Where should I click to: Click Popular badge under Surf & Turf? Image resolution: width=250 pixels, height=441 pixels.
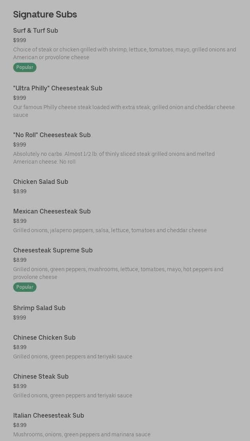point(25,67)
